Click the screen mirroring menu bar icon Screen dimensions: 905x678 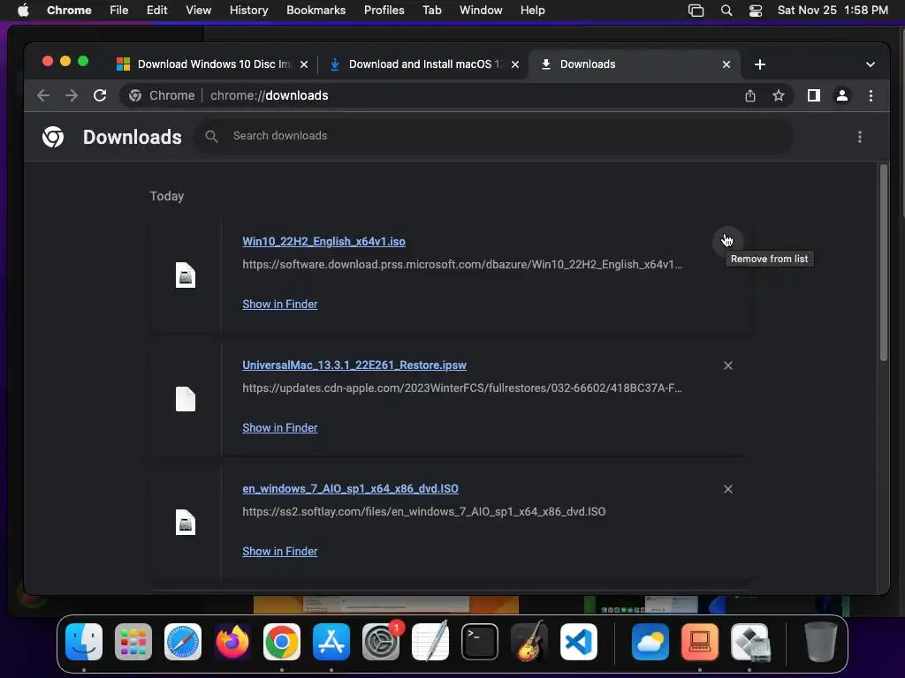pos(696,11)
